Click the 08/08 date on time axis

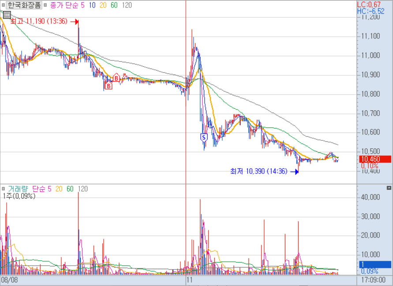click(x=9, y=280)
